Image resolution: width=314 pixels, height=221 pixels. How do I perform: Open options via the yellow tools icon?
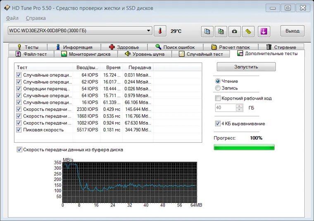pos(248,31)
